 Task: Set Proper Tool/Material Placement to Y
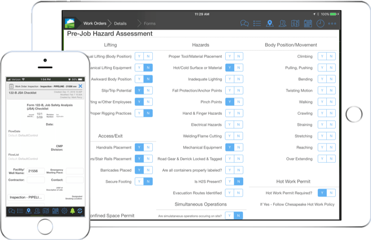point(229,56)
